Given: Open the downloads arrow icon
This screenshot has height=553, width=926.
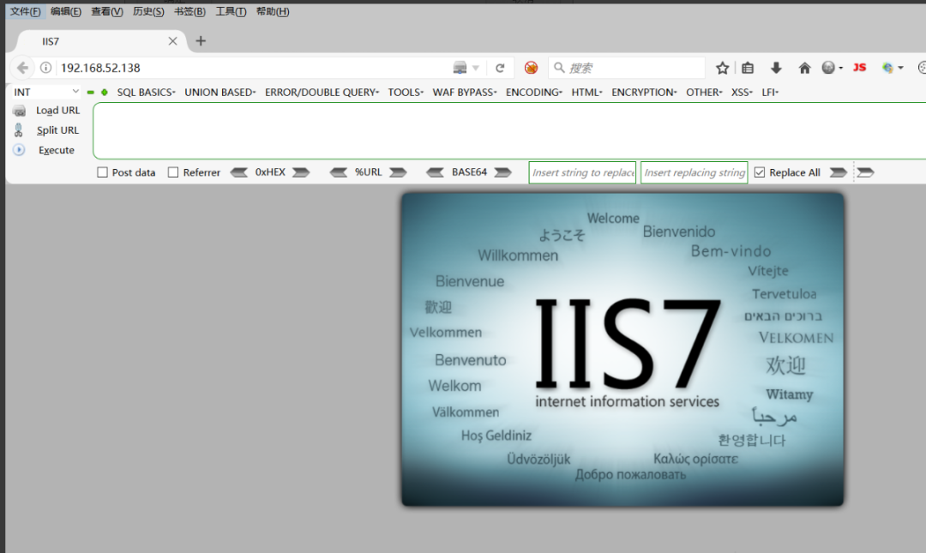Looking at the screenshot, I should pos(776,68).
